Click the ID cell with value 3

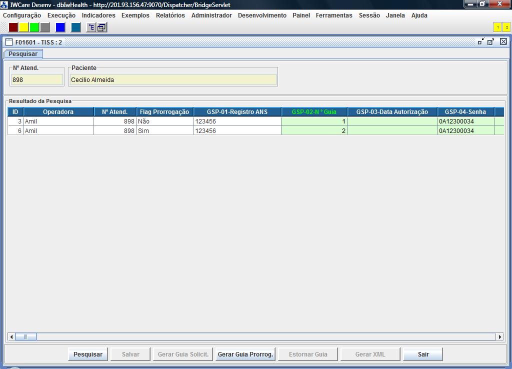15,121
